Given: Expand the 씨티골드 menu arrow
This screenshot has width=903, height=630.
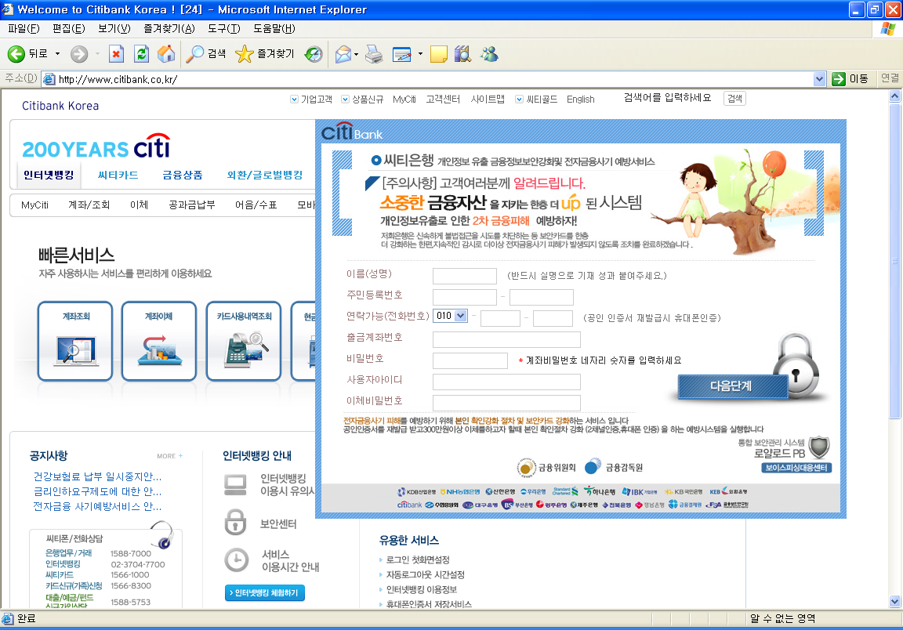Looking at the screenshot, I should point(519,99).
